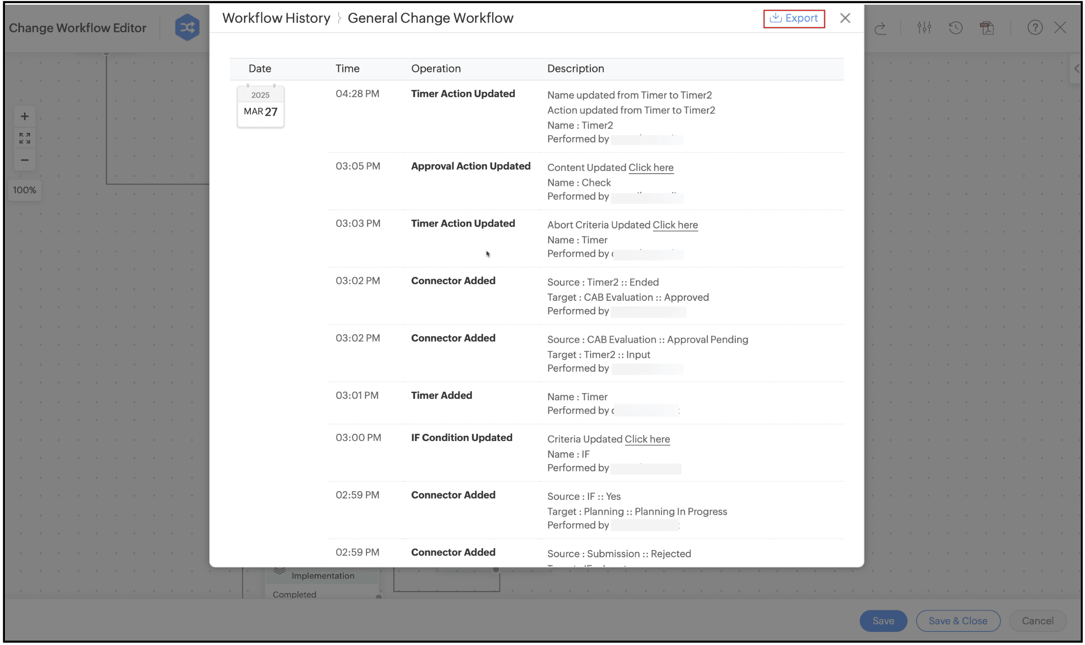Open Criteria Updated Click here link
This screenshot has height=645, width=1085.
(x=647, y=439)
